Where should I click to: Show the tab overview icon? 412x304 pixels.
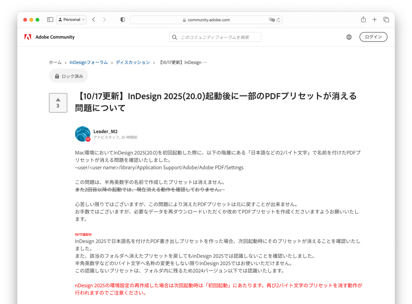(386, 20)
